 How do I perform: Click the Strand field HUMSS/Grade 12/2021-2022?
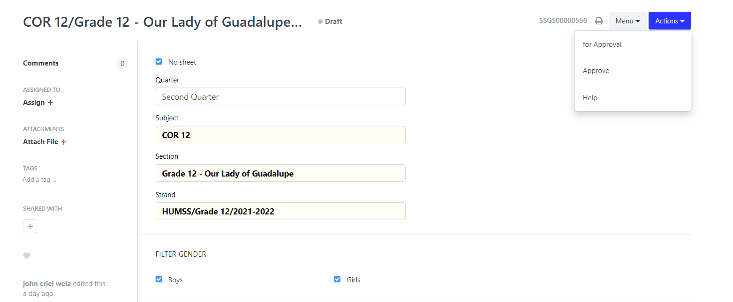point(280,211)
